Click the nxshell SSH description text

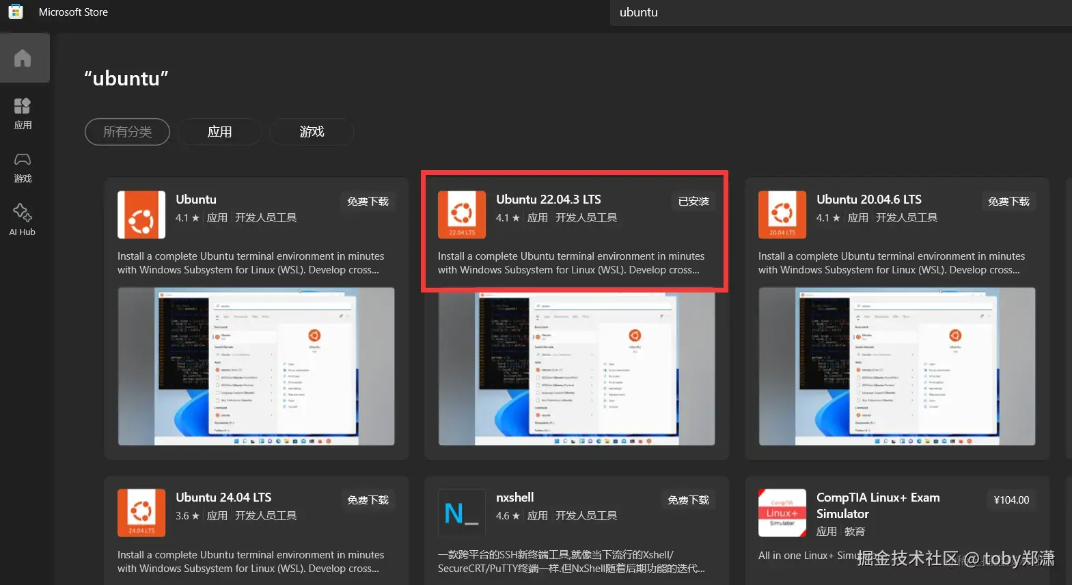coord(571,562)
